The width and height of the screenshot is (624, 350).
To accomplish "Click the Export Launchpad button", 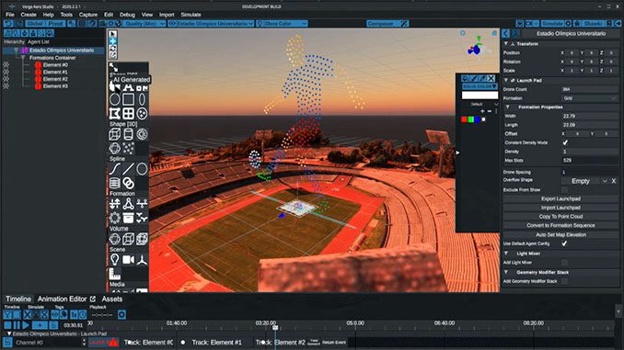I will coord(560,198).
